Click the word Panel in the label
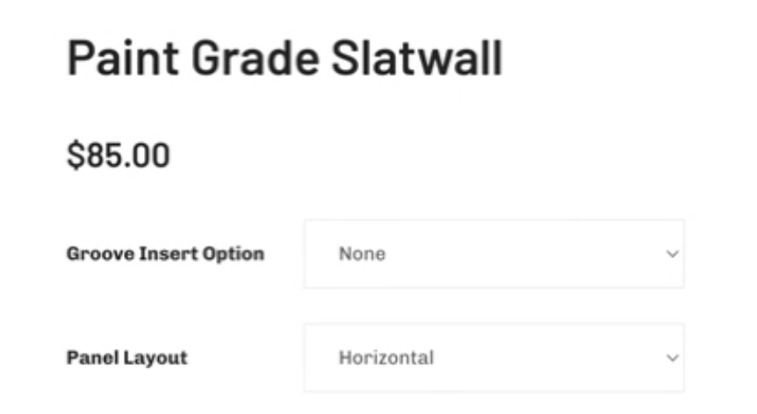 click(x=88, y=358)
